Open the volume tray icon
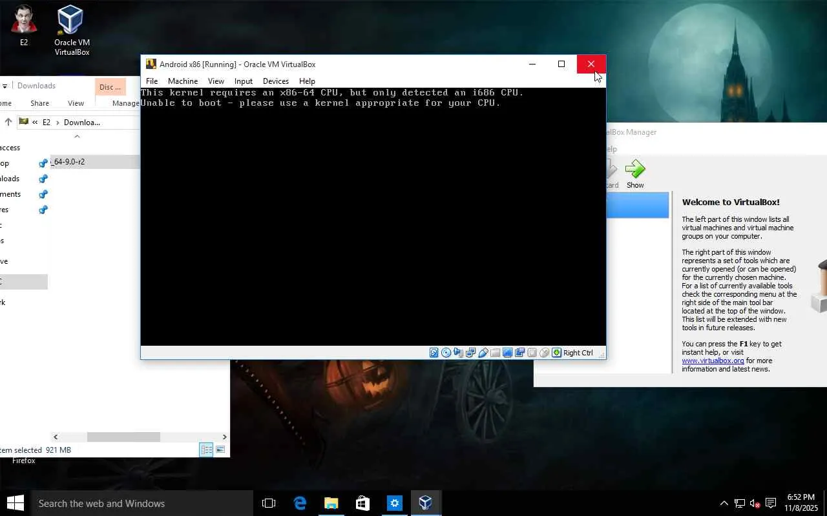827x516 pixels. (755, 503)
